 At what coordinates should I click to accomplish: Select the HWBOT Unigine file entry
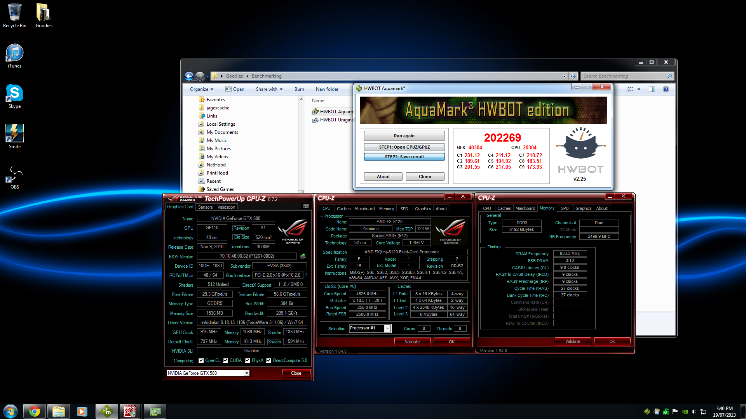pos(333,120)
